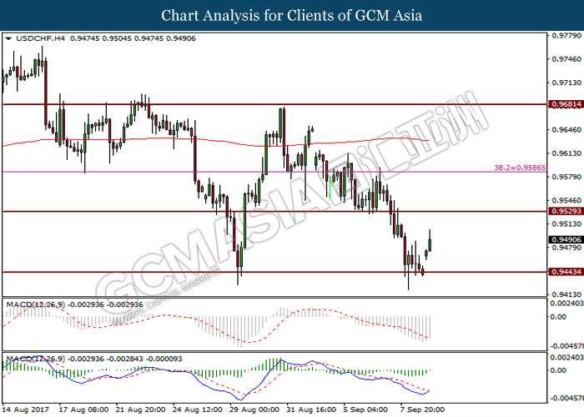Click the 24 Aug 12:00 time label
The height and width of the screenshot is (417, 584).
point(198,409)
